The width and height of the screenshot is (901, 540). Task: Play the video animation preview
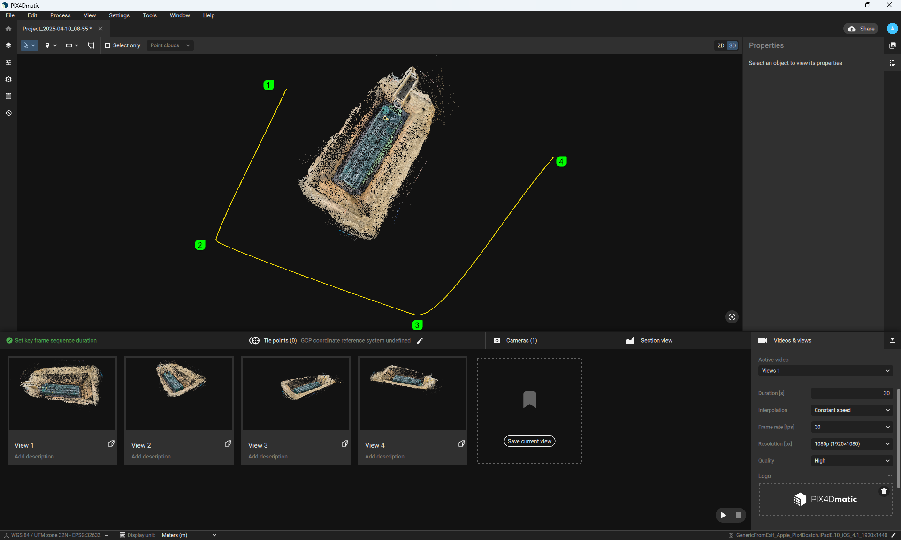click(723, 515)
